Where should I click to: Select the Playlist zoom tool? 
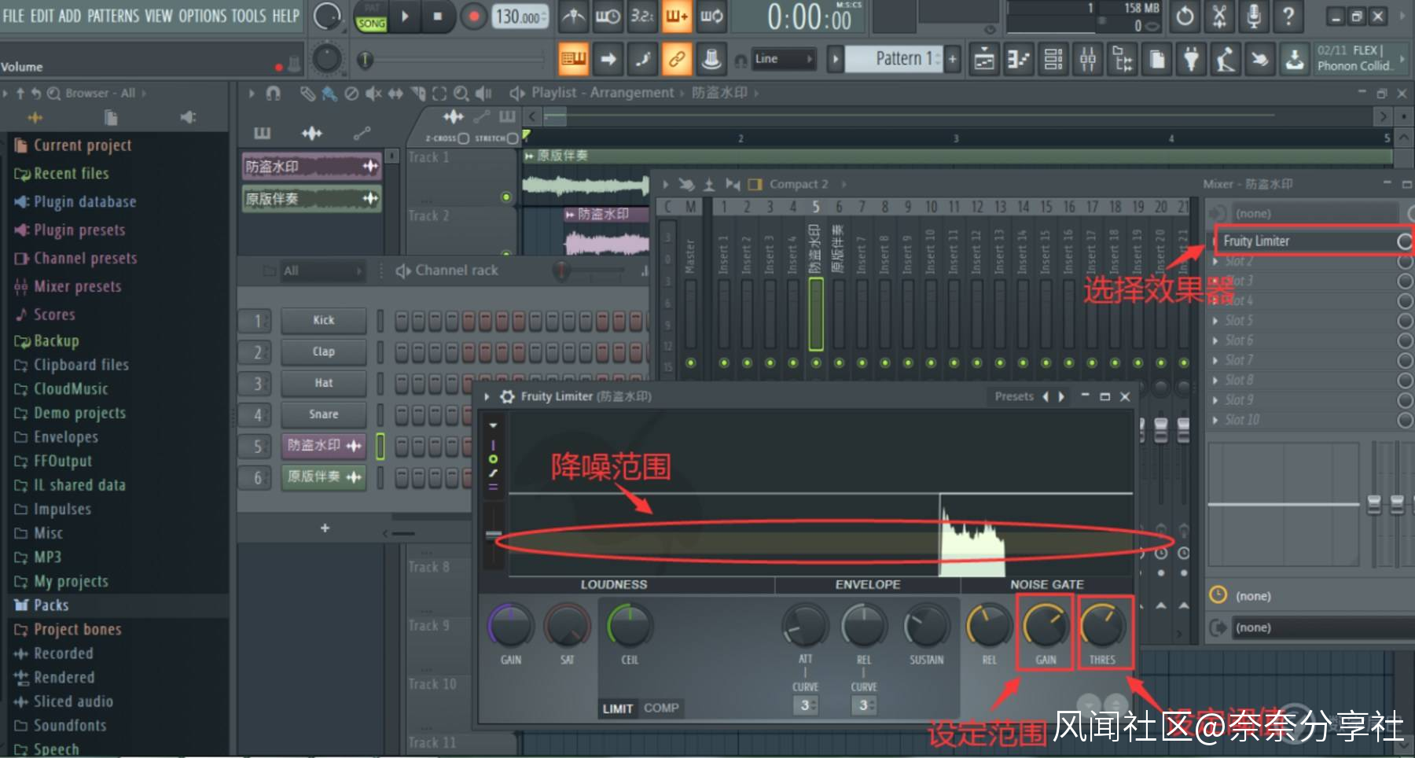click(x=461, y=94)
